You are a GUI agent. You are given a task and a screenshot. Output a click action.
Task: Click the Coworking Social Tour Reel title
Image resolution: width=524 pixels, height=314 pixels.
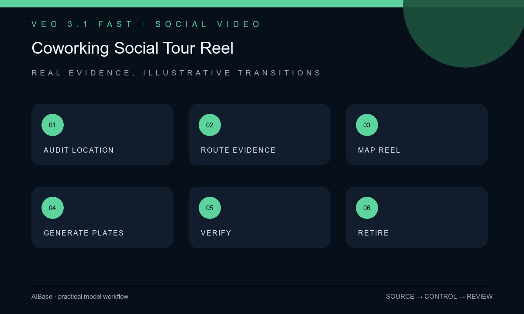pos(132,48)
